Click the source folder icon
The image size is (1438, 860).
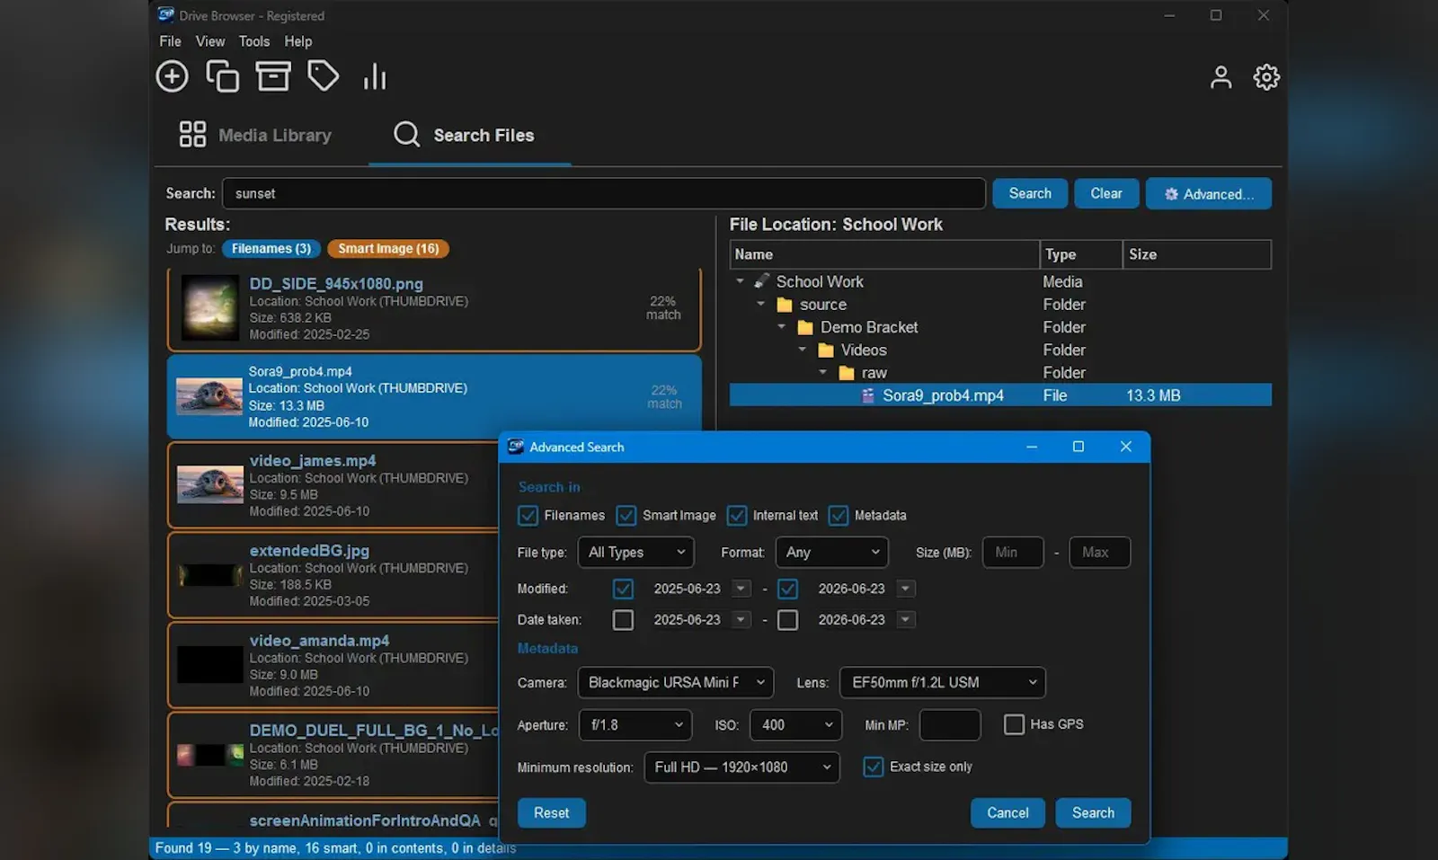tap(785, 305)
